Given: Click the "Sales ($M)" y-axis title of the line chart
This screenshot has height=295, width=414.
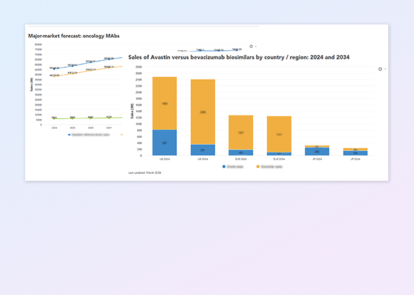Looking at the screenshot, I should click(31, 84).
